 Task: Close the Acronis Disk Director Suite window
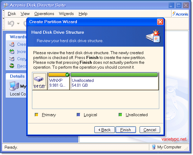(186, 5)
